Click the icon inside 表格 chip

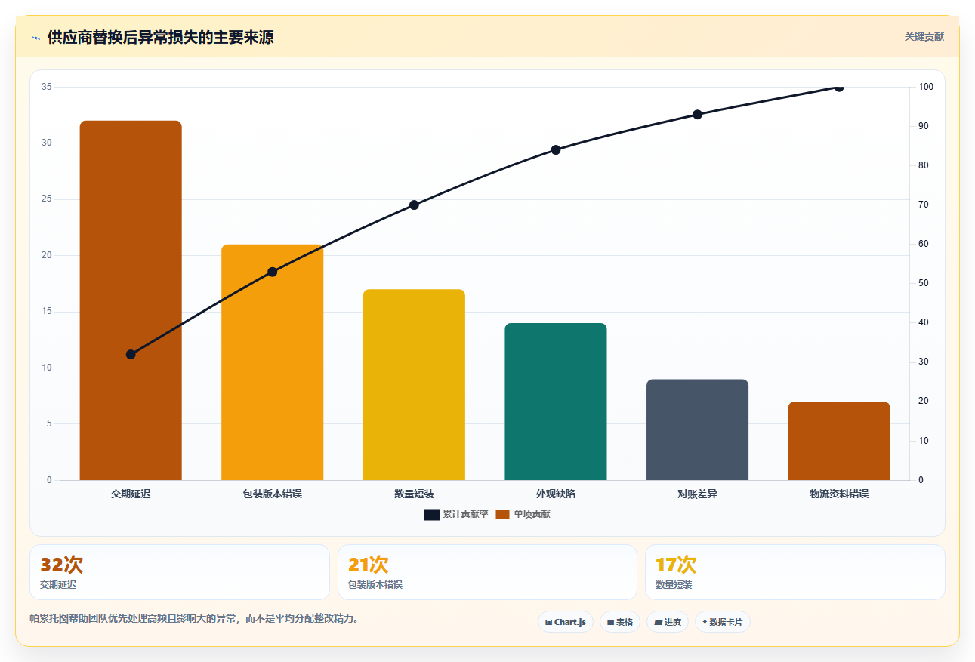pos(610,623)
